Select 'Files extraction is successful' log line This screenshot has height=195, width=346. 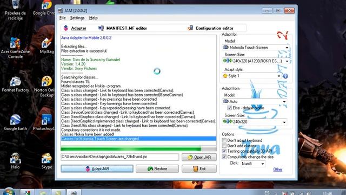click(84, 51)
